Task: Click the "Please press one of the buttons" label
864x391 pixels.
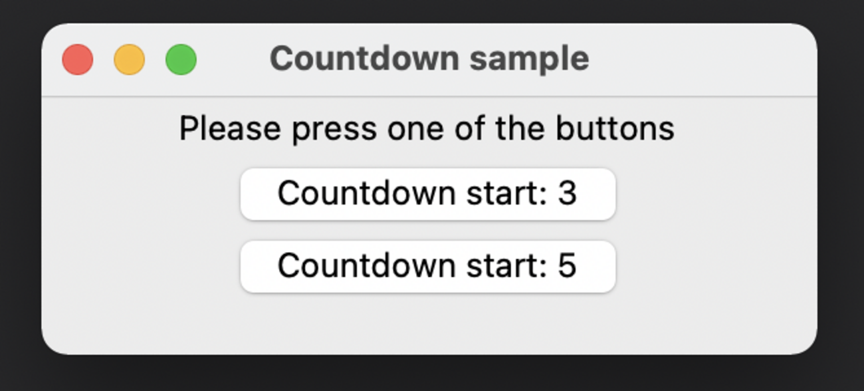Action: 427,128
